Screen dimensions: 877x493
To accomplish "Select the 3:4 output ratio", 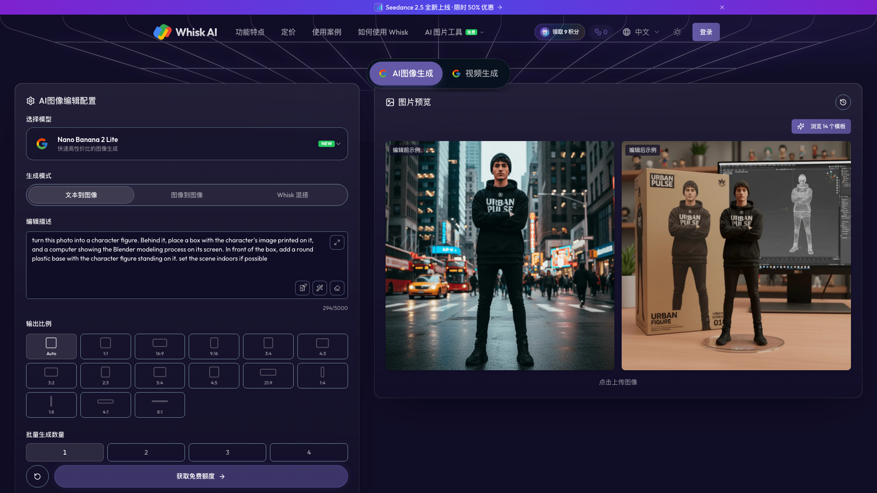I will [268, 346].
